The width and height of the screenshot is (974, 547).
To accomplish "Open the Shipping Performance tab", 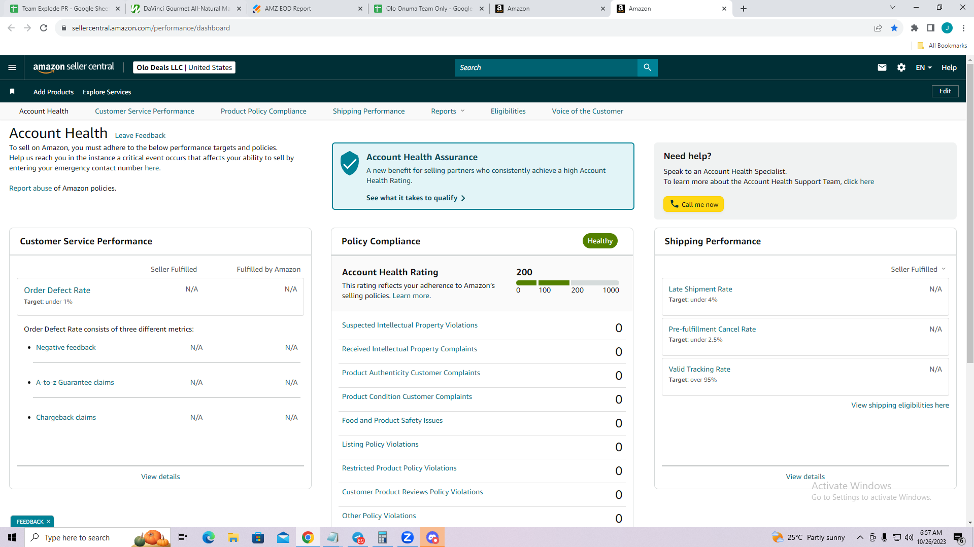I will [369, 111].
